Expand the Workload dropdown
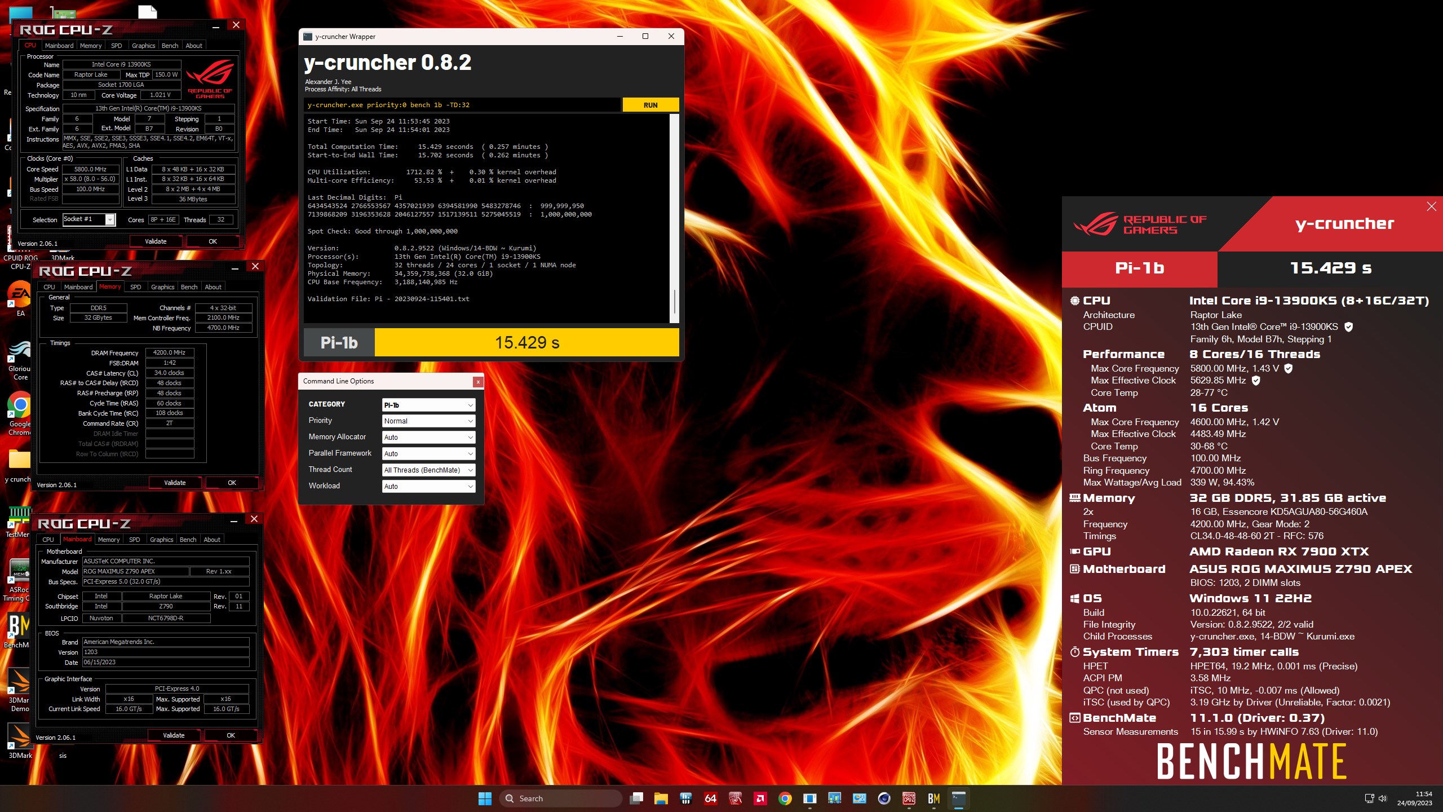 coord(428,487)
